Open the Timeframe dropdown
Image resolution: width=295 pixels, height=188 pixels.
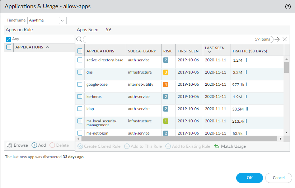tap(47, 20)
